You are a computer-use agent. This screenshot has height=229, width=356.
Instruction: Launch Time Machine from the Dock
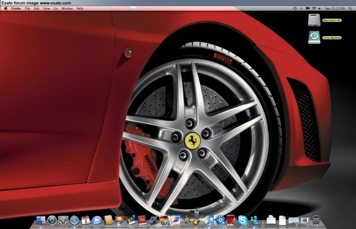pyautogui.click(x=52, y=220)
